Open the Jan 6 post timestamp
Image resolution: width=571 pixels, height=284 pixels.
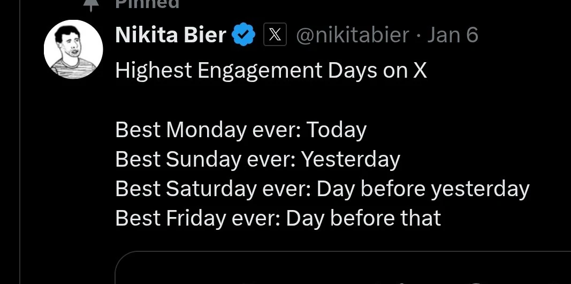[453, 35]
